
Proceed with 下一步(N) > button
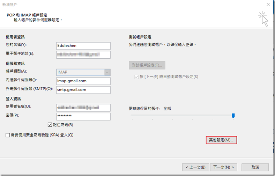click(223, 167)
